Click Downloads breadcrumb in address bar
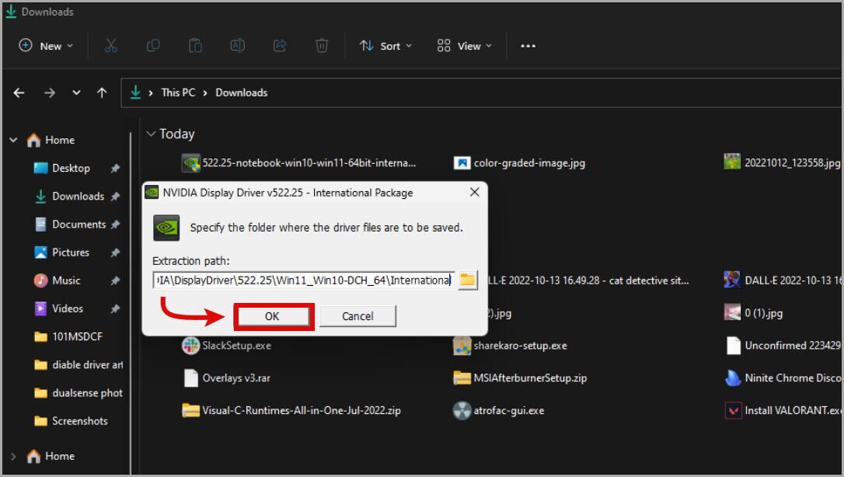 click(241, 92)
